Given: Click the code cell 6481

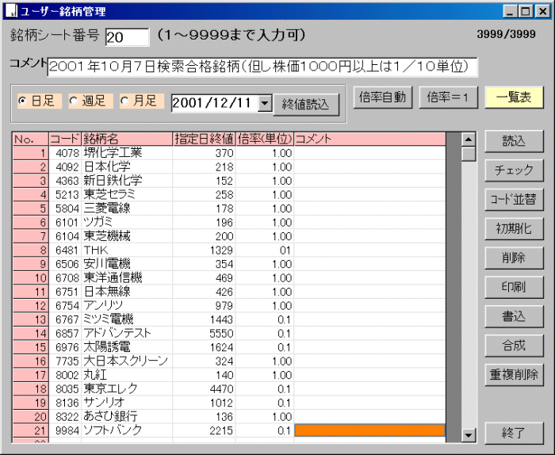Looking at the screenshot, I should pos(65,250).
